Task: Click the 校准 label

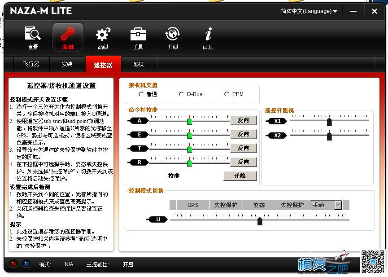Action: tap(174, 176)
